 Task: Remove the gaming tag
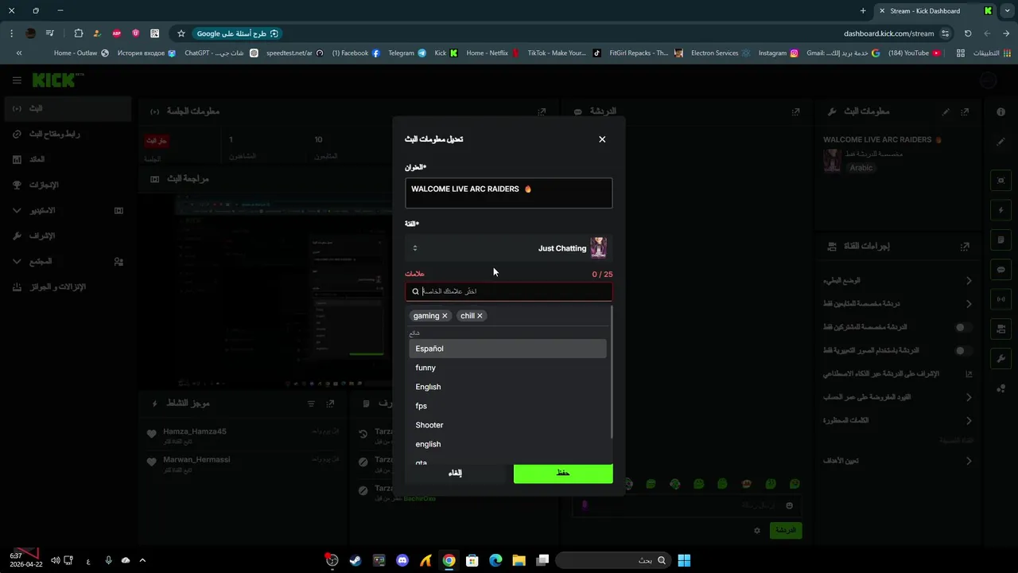[x=445, y=316]
